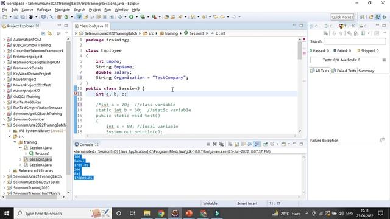Select Session2.java in Project Explorer
Viewport: 390px width, 219px height.
tap(41, 159)
